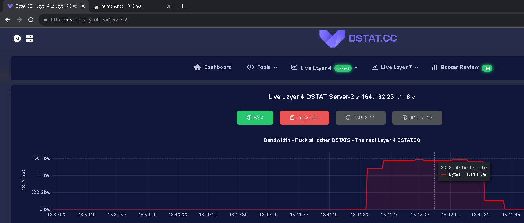Click the 18:40:00 time axis label
The height and width of the screenshot is (223, 524).
[178, 215]
